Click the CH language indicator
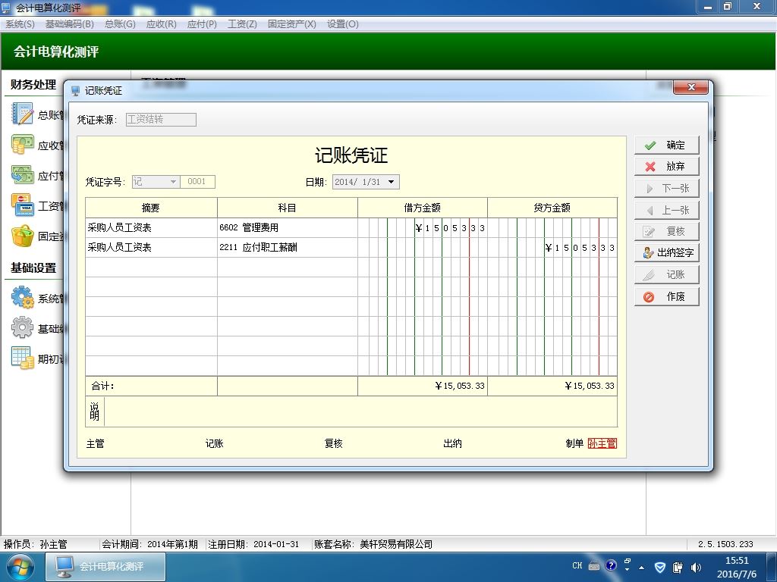777x582 pixels. tap(577, 565)
